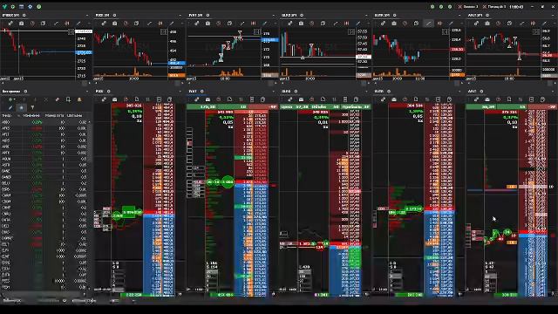Viewport: 558px width, 314px height.
Task: Toggle the square autoscale button on the second chart
Action: pos(164,32)
